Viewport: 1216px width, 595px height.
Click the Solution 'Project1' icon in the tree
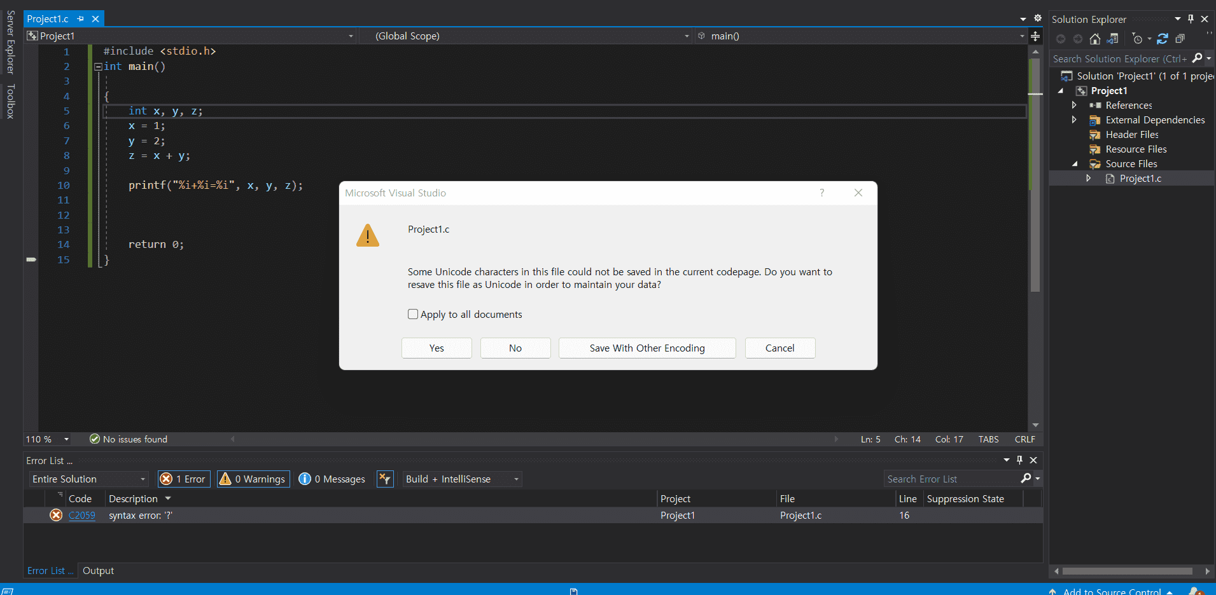(1066, 76)
